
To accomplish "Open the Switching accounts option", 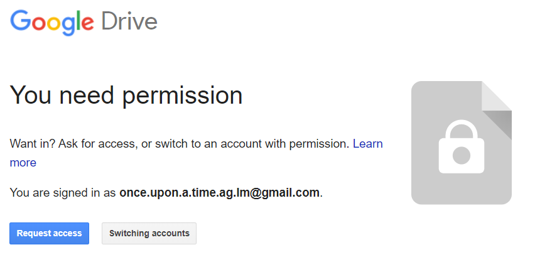I will tap(149, 234).
